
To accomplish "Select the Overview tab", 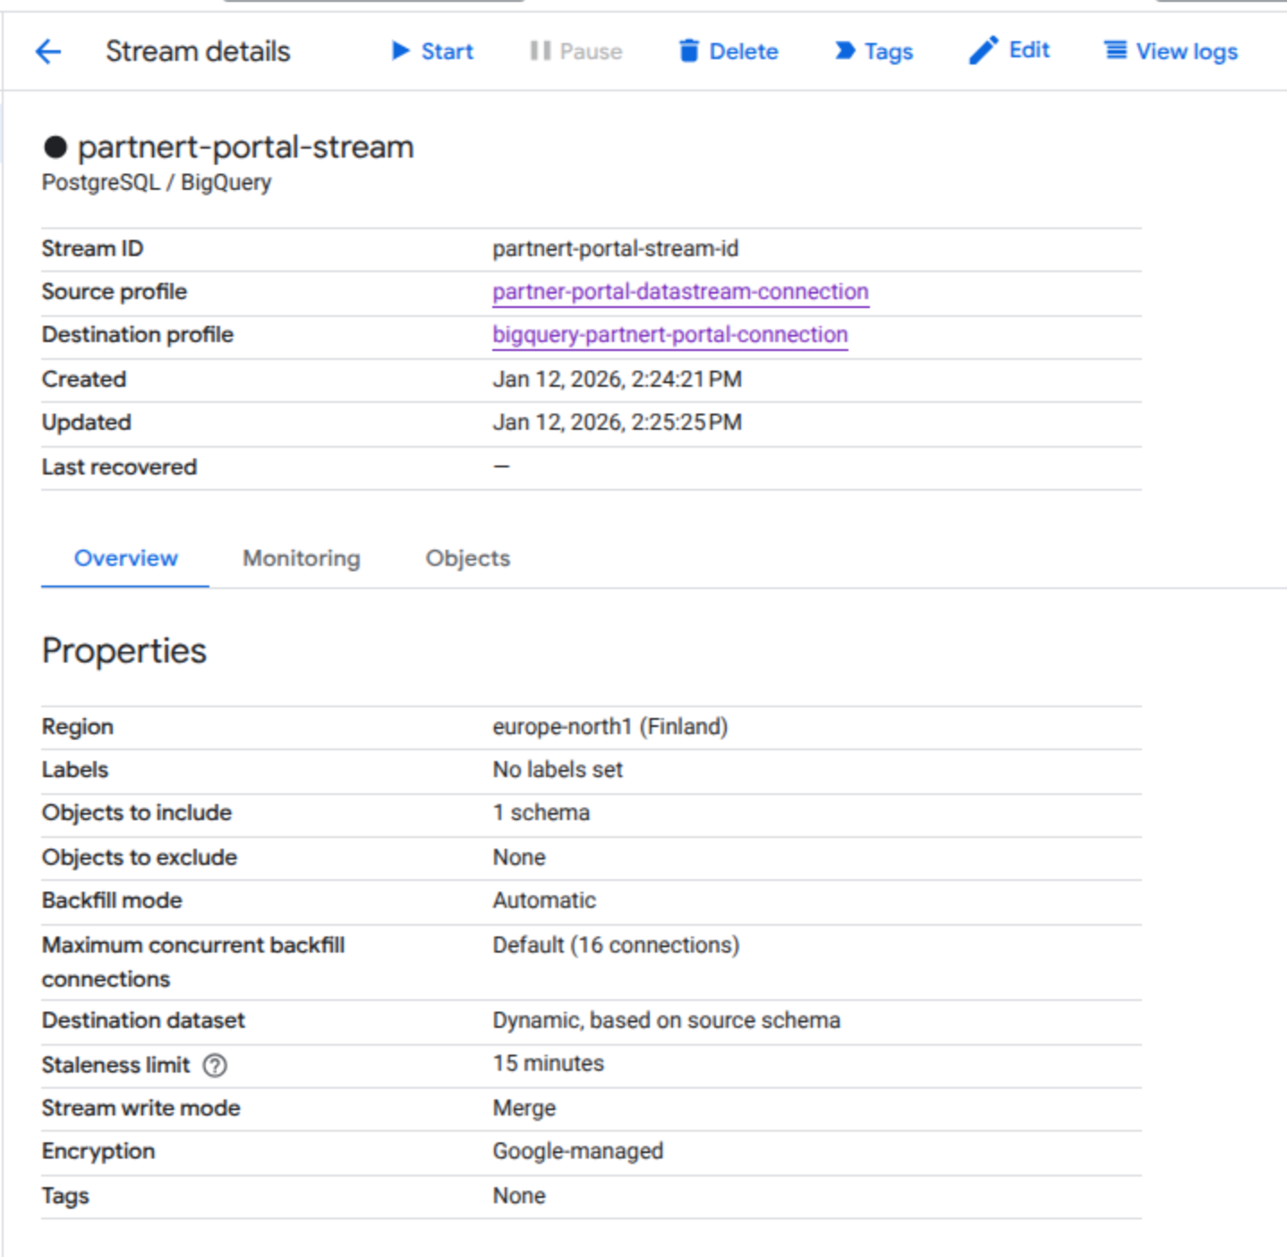I will tap(125, 558).
